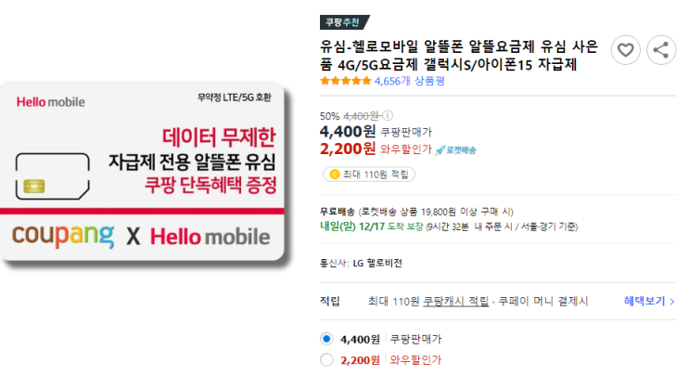Select the 4,400원 쿠팡판매가 radio option
Viewport: 689px width, 376px height.
[x=326, y=339]
